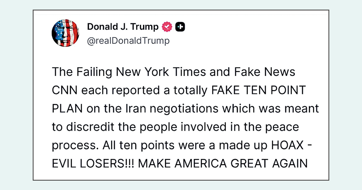Image resolution: width=362 pixels, height=190 pixels.
Task: Click the word "PLAN" in the post
Action: (x=68, y=109)
